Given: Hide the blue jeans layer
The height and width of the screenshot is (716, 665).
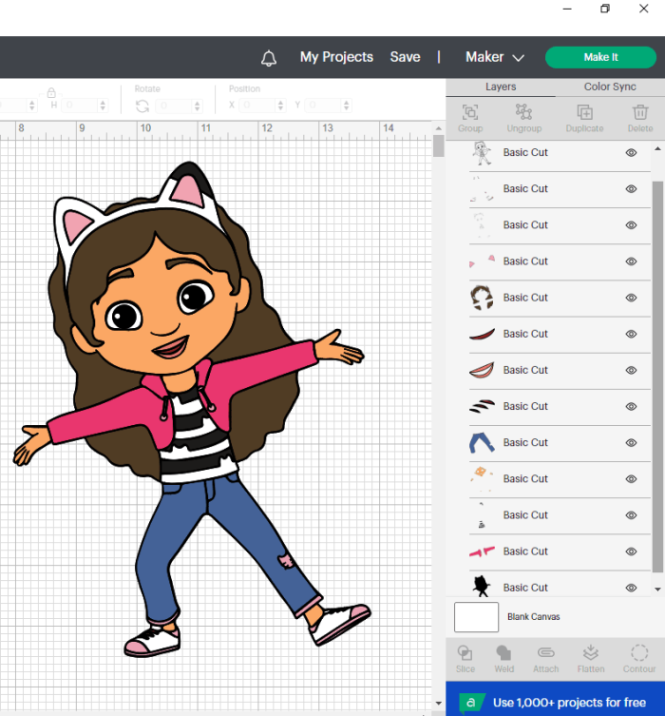Looking at the screenshot, I should tap(631, 442).
